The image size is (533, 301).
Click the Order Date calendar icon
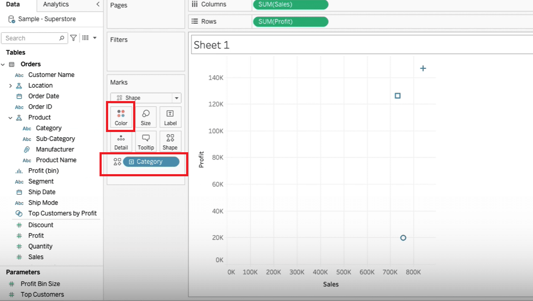pyautogui.click(x=19, y=96)
